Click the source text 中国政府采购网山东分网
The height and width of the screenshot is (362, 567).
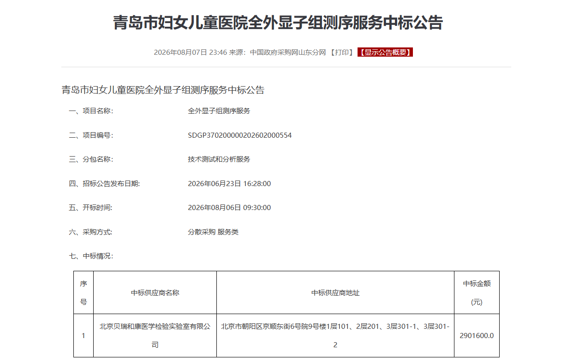[288, 53]
